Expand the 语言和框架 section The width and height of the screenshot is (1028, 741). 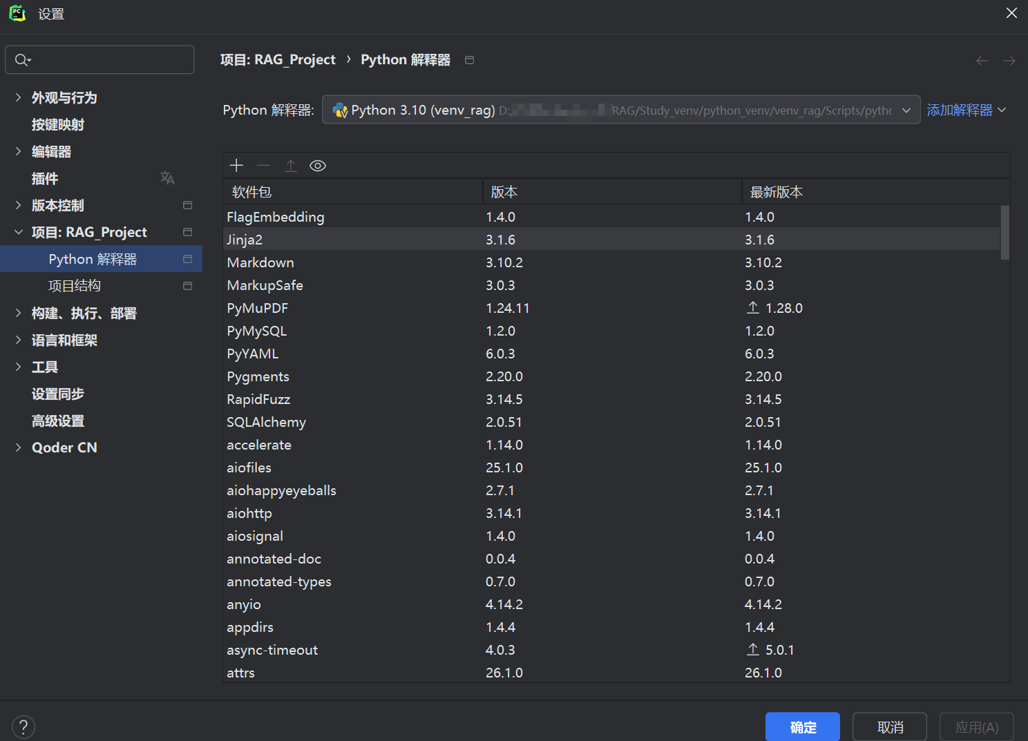pyautogui.click(x=19, y=340)
